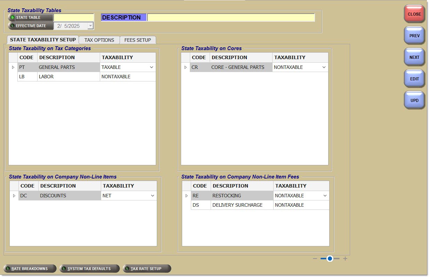Click row indicator arrow beside RE row

click(187, 196)
